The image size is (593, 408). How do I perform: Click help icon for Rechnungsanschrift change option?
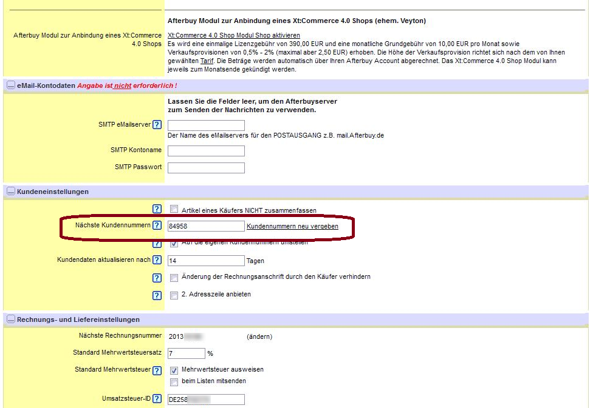pyautogui.click(x=157, y=278)
